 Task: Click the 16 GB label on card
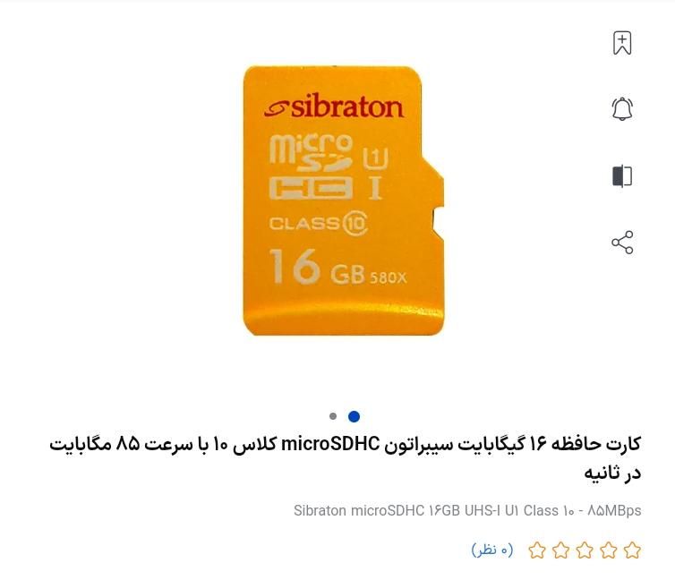tap(317, 267)
